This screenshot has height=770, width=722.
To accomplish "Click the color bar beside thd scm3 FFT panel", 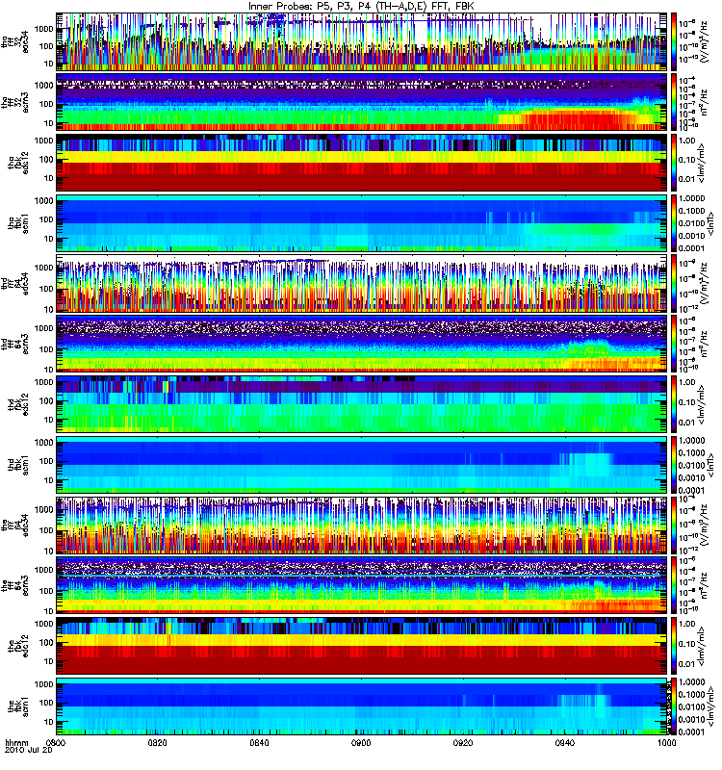I will click(x=674, y=344).
